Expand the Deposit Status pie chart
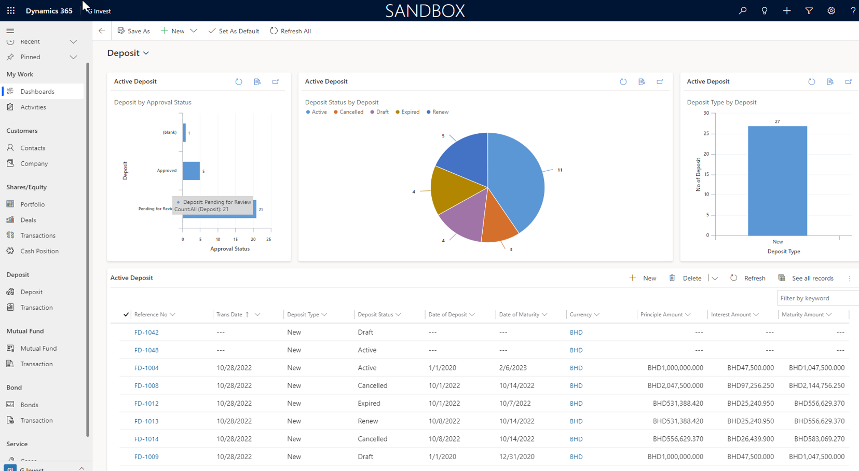859x471 pixels. pos(660,81)
